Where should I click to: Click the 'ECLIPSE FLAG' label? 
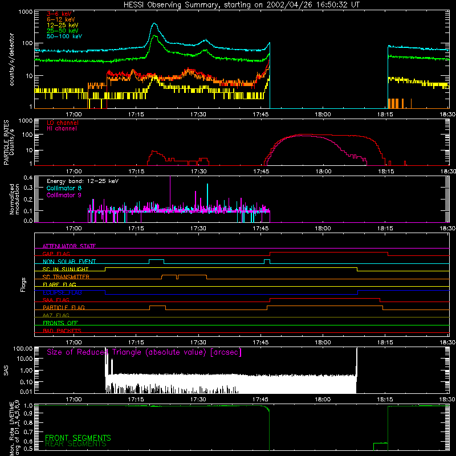tap(62, 292)
